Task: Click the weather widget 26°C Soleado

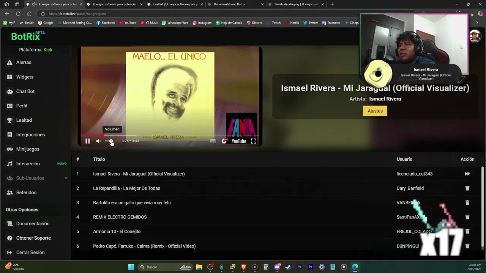Action: 14,267
